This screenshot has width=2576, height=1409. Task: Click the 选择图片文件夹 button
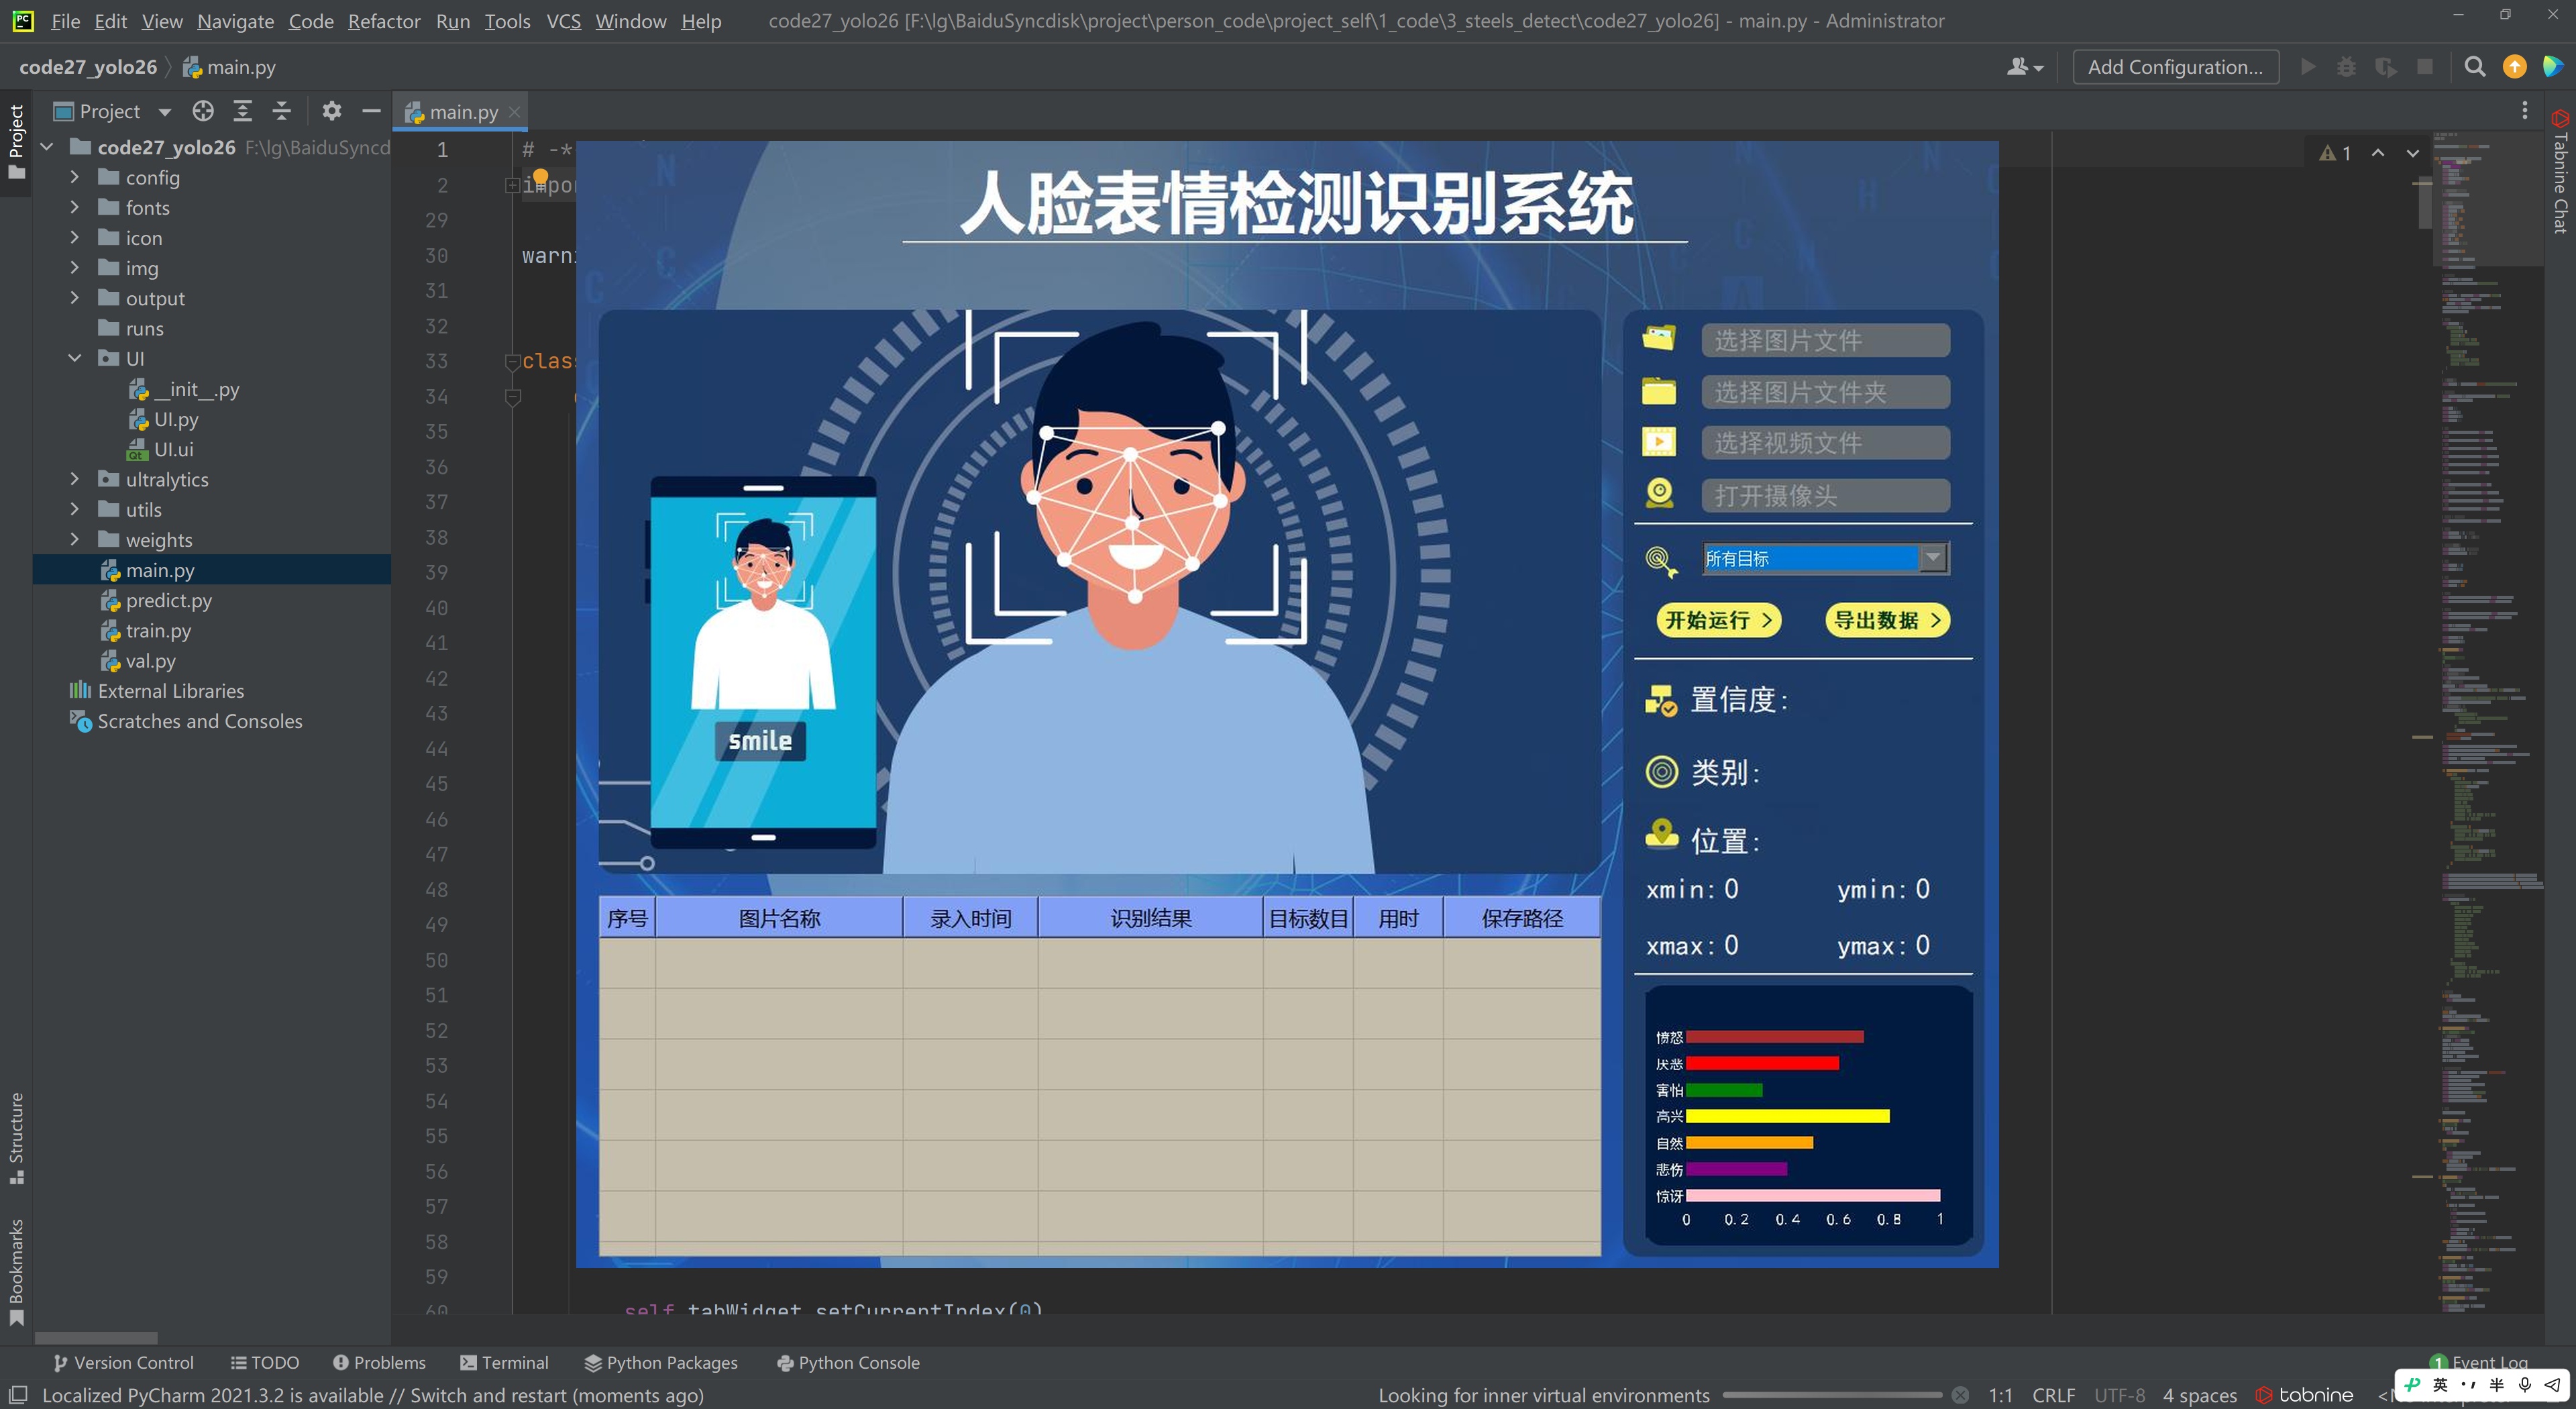click(x=1825, y=392)
